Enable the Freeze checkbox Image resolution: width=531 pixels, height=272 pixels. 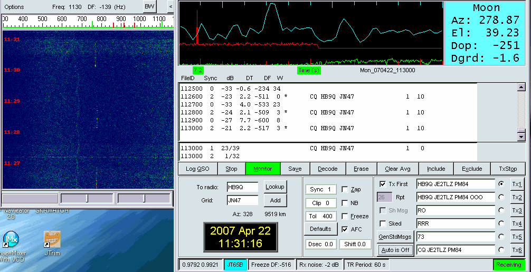tap(345, 216)
